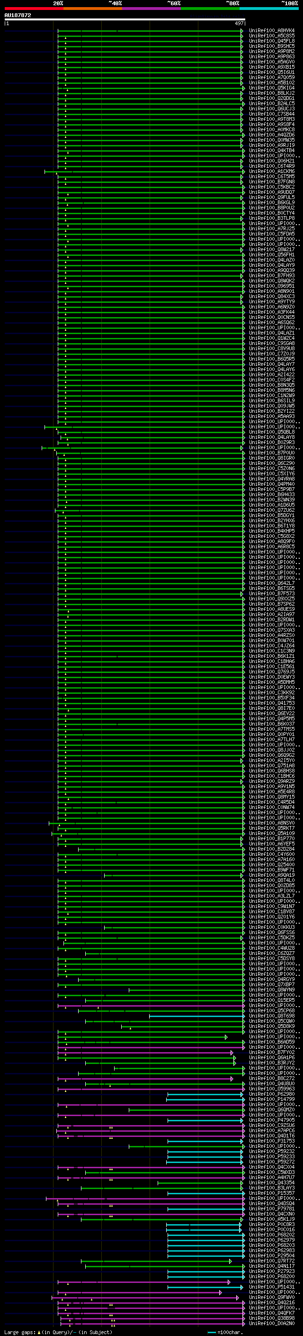
Task: Click the cyan alignment bar for UniRef100_P47905
Action: 205,1120
